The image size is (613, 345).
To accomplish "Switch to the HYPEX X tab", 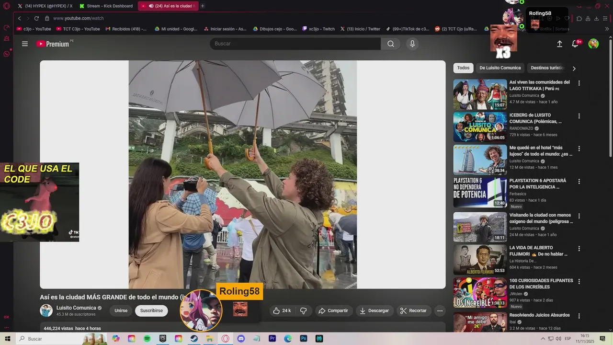I will click(45, 6).
